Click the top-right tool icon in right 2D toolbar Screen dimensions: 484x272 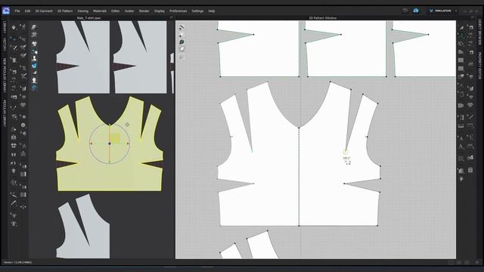[470, 27]
